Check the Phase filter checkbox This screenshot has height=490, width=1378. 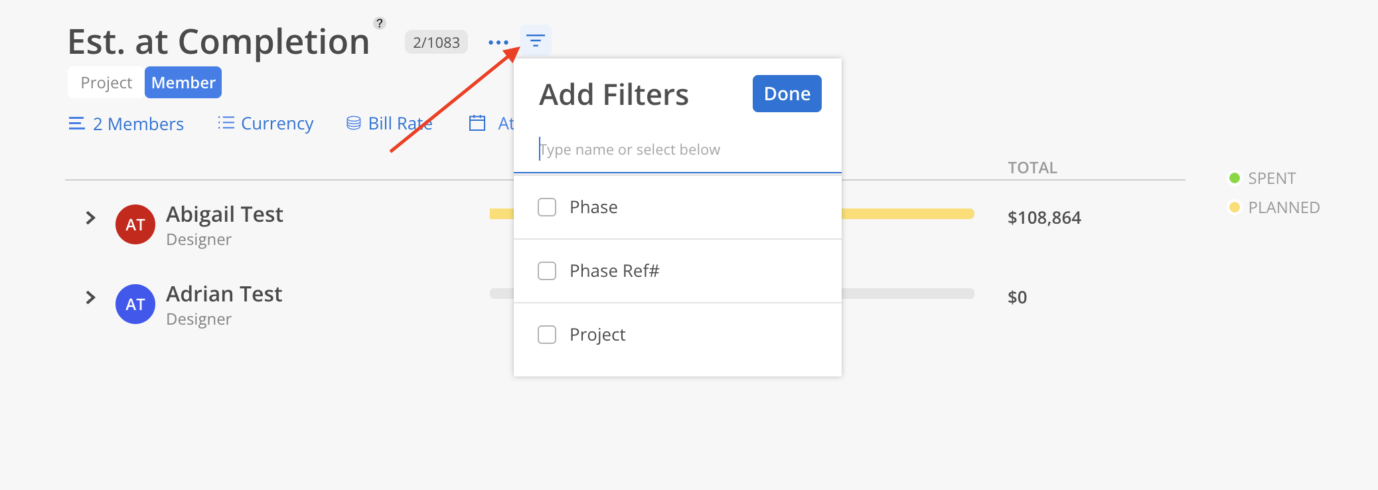click(x=547, y=207)
